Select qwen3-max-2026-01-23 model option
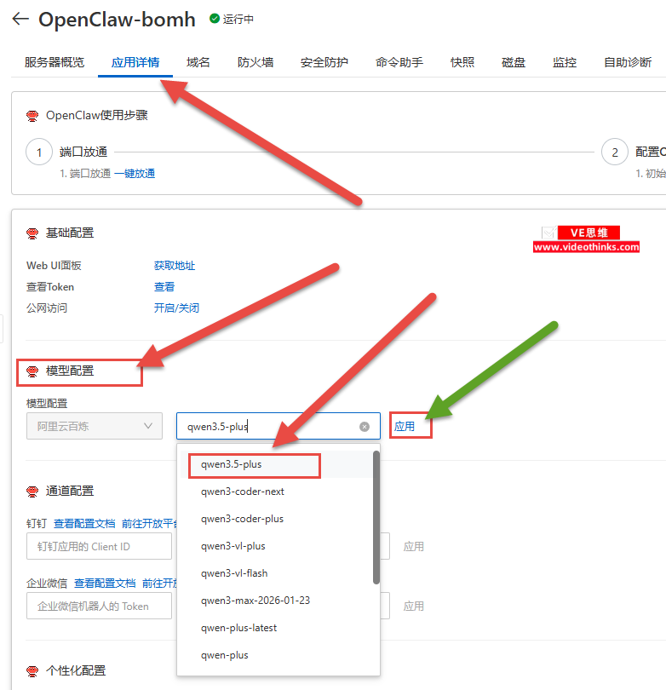The height and width of the screenshot is (690, 666). [x=255, y=601]
